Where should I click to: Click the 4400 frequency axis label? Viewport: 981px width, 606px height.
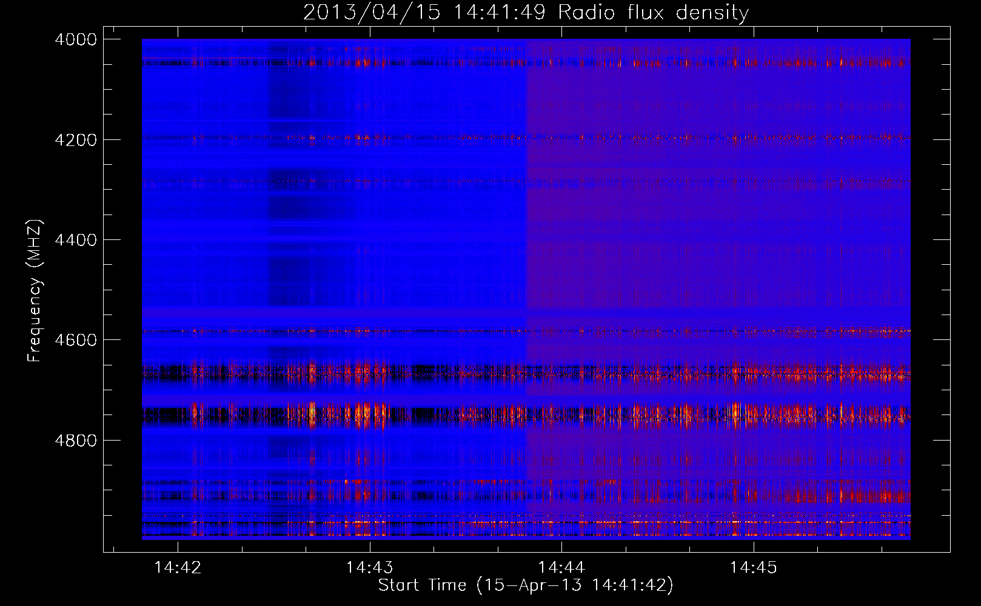point(76,240)
